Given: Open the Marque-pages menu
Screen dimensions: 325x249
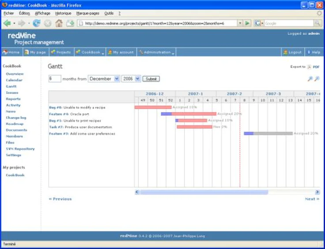Looking at the screenshot, I should [x=88, y=13].
